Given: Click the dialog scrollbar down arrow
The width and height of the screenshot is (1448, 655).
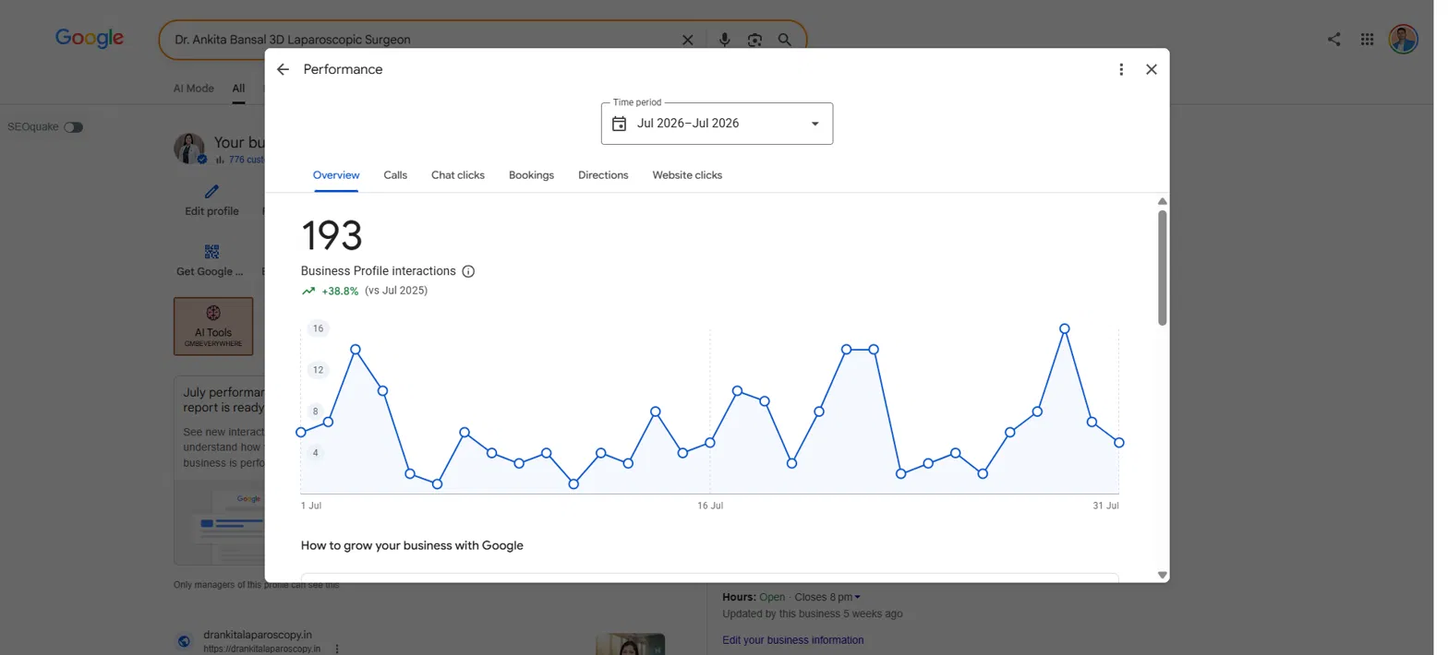Looking at the screenshot, I should 1163,575.
